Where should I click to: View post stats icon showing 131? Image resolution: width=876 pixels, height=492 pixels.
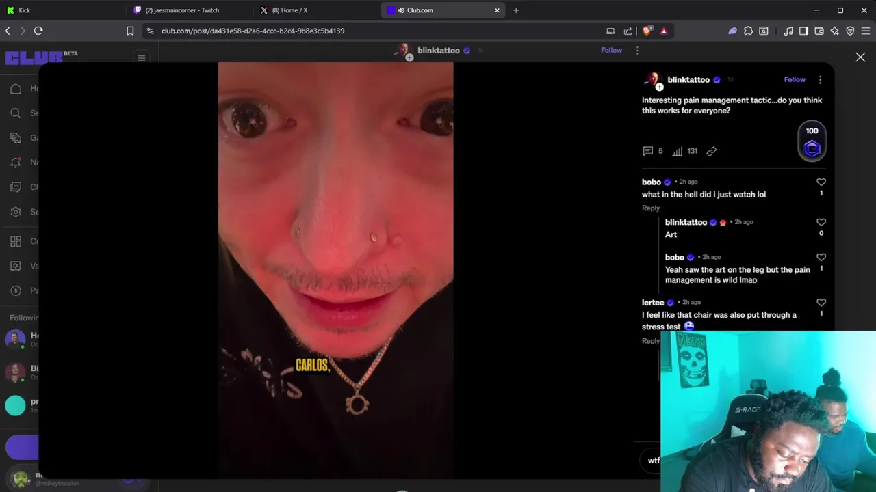(677, 151)
